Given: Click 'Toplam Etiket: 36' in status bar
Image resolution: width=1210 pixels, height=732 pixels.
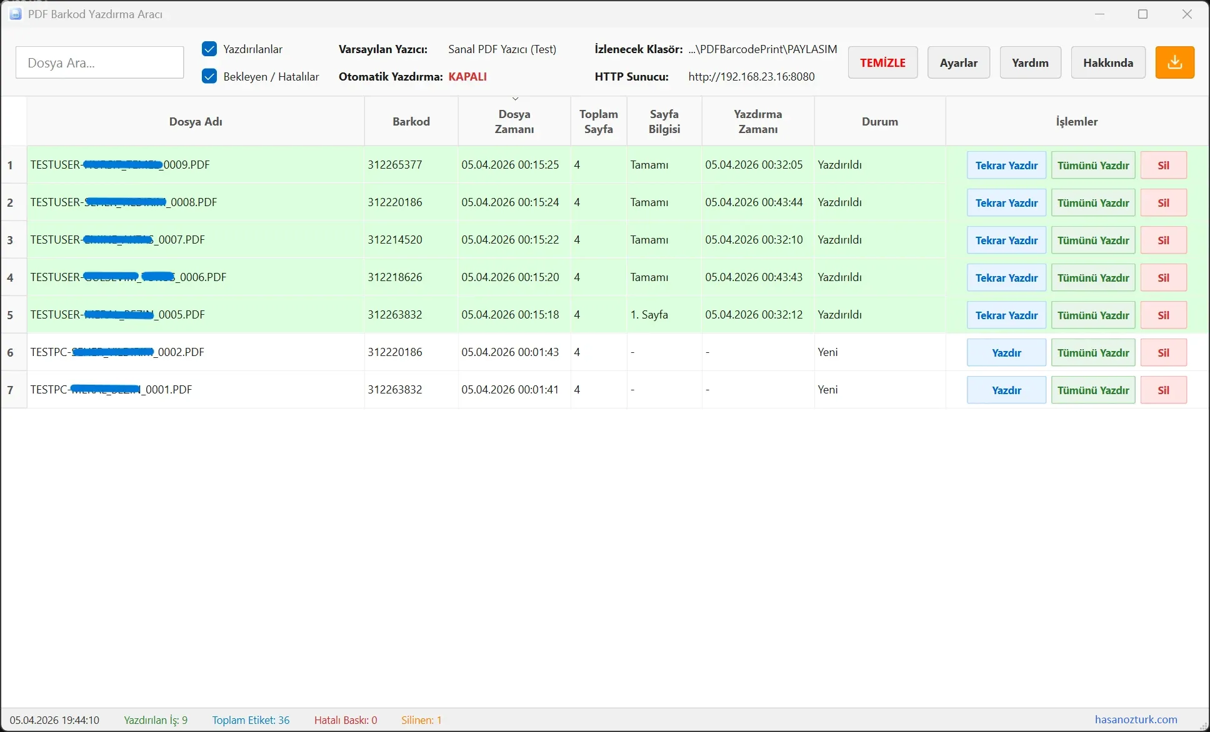Looking at the screenshot, I should [251, 720].
